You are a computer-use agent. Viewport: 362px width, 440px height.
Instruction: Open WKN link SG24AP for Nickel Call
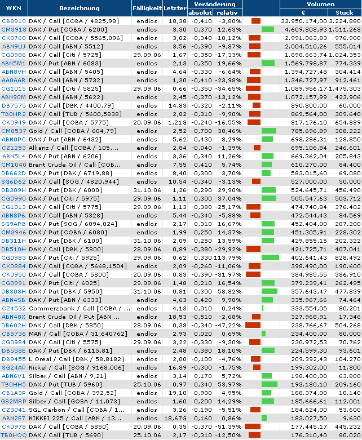click(x=14, y=367)
